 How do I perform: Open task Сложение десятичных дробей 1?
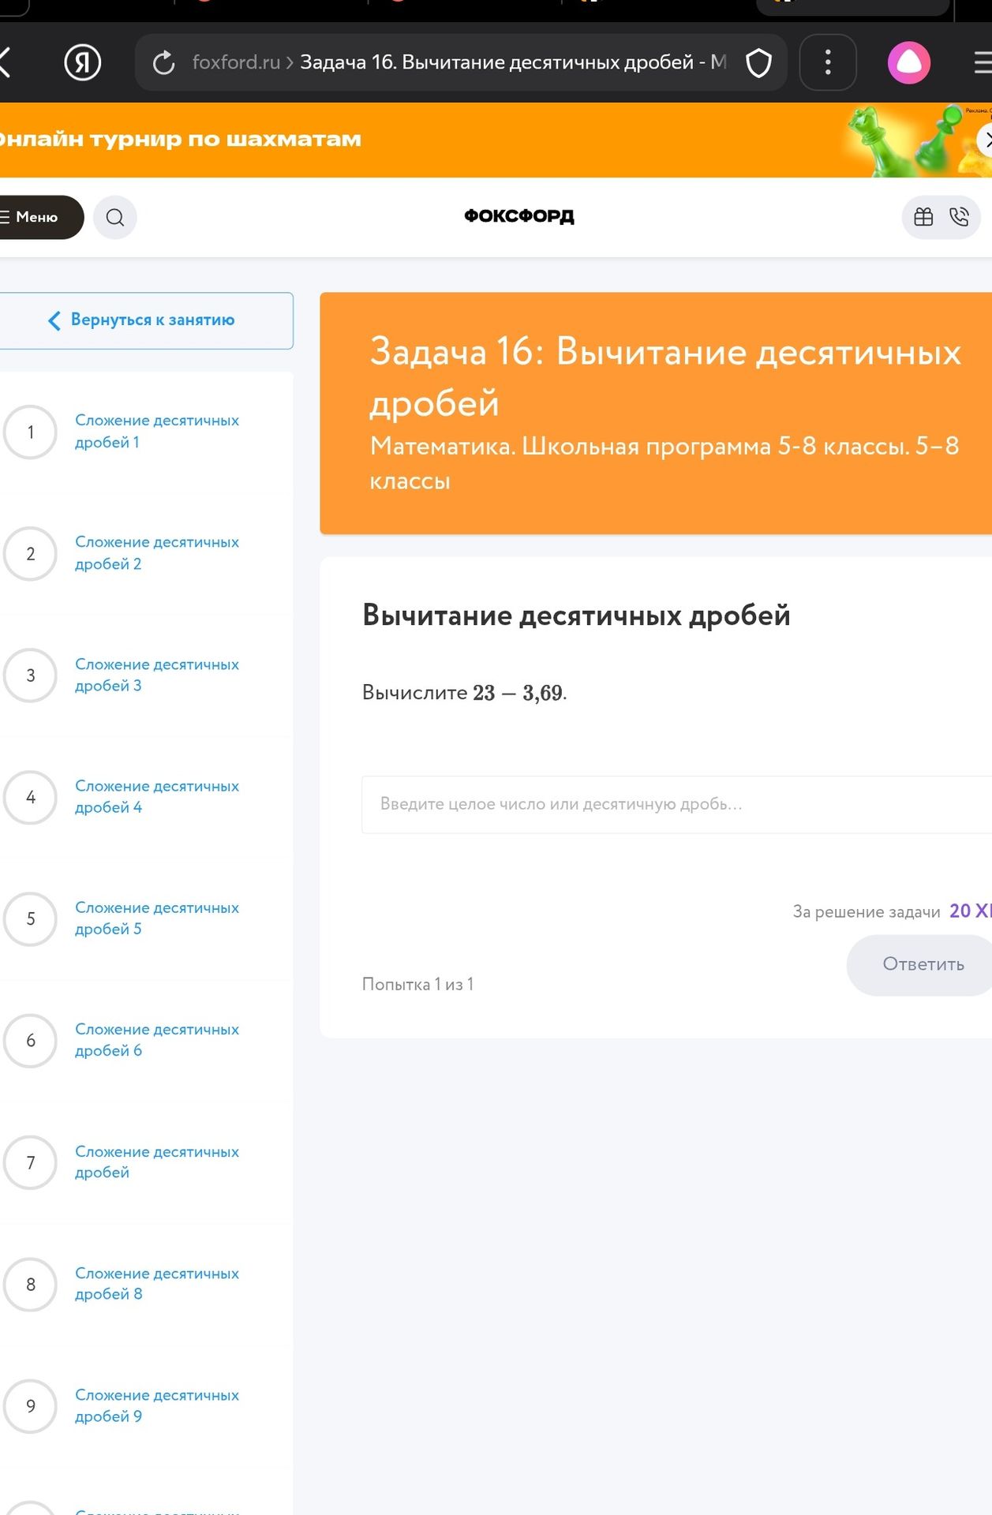[156, 431]
